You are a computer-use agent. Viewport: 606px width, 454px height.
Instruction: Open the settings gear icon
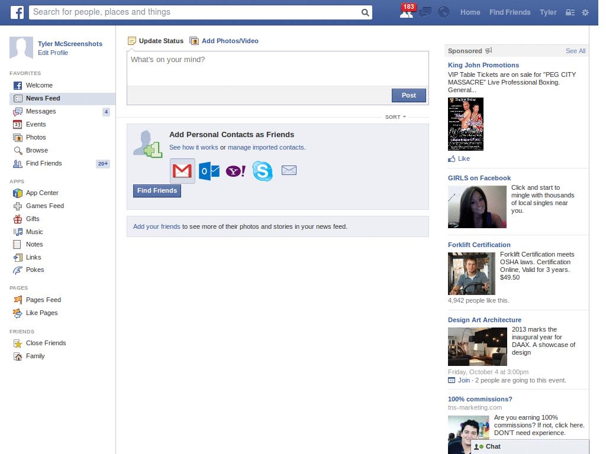pyautogui.click(x=585, y=12)
